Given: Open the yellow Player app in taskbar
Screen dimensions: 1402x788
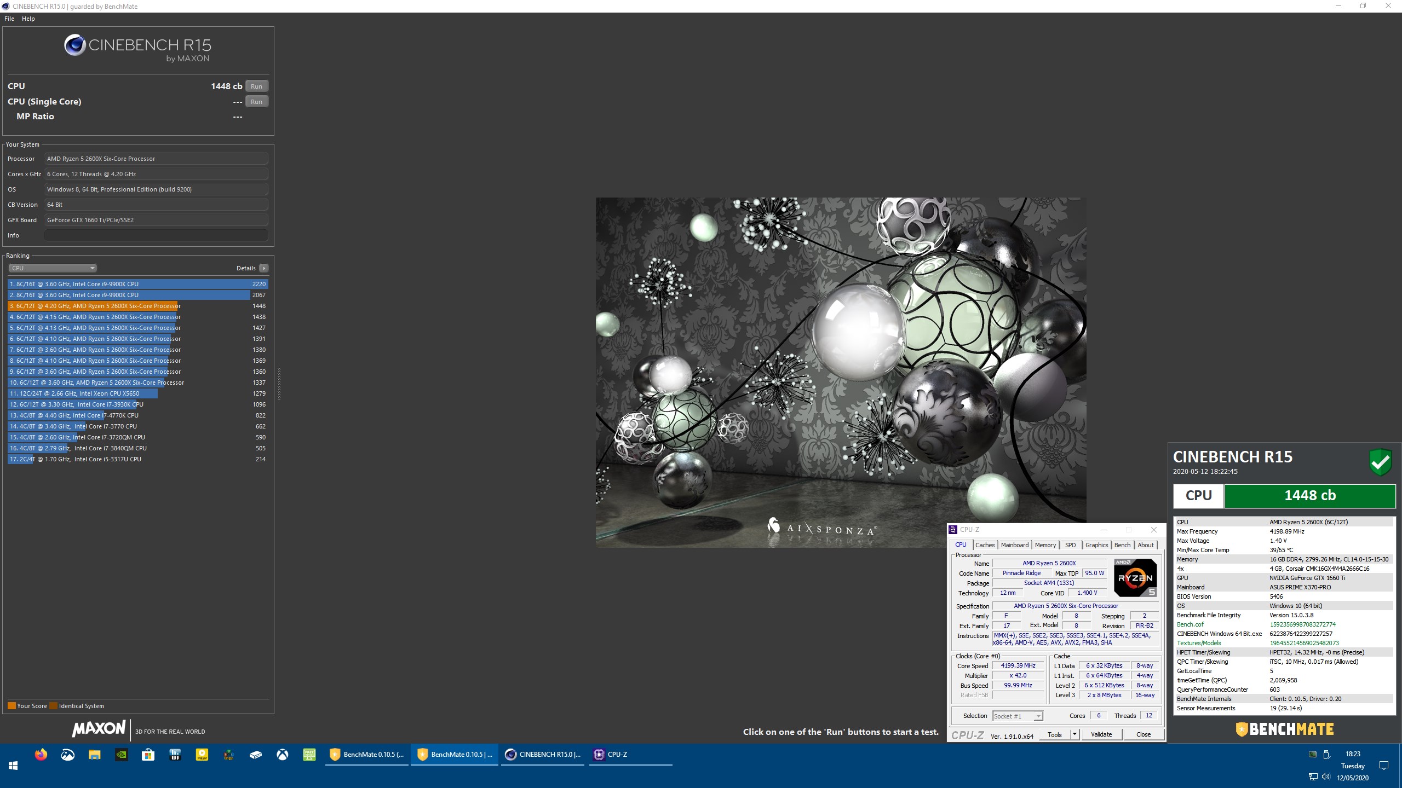Looking at the screenshot, I should (202, 755).
